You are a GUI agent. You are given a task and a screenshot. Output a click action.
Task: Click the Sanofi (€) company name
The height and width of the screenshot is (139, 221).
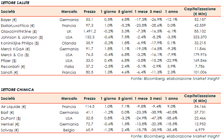9,72
